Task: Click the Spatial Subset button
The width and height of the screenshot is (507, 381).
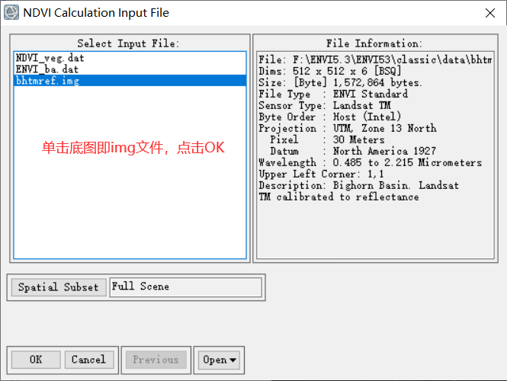Action: point(59,287)
